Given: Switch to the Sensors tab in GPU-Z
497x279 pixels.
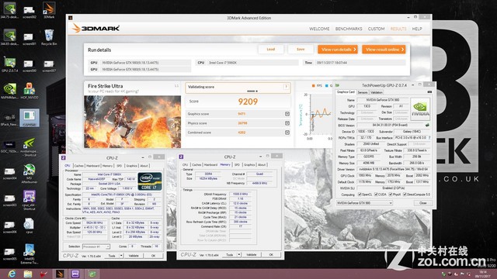Looking at the screenshot, I should [363, 92].
